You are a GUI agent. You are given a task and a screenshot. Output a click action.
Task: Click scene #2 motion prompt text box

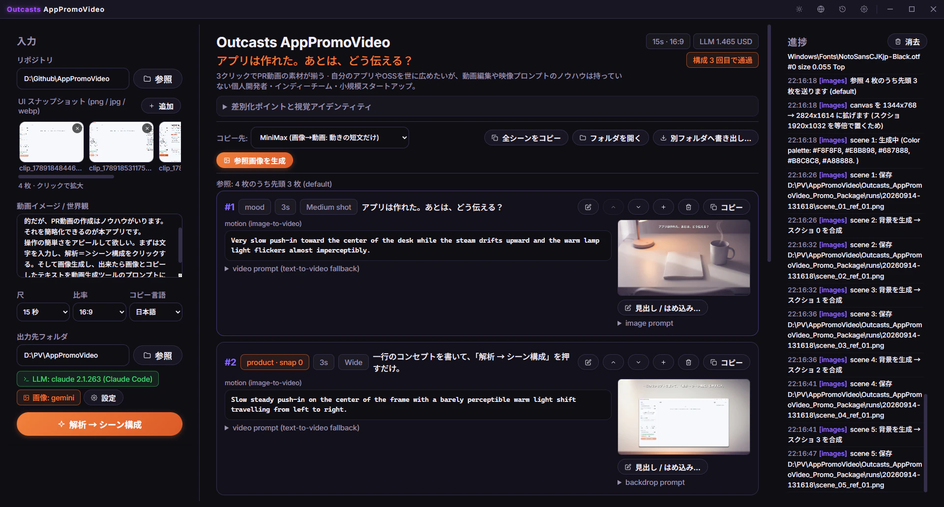pos(418,405)
